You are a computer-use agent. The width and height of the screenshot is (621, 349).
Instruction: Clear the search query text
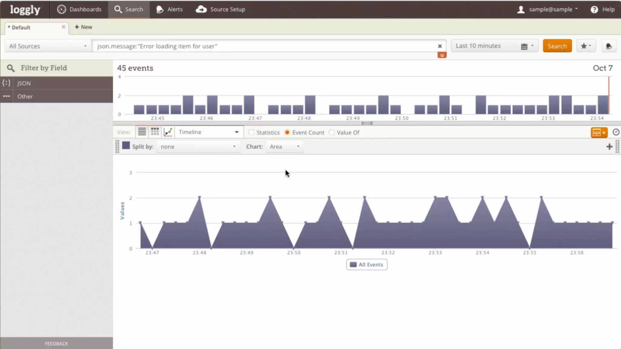(440, 46)
